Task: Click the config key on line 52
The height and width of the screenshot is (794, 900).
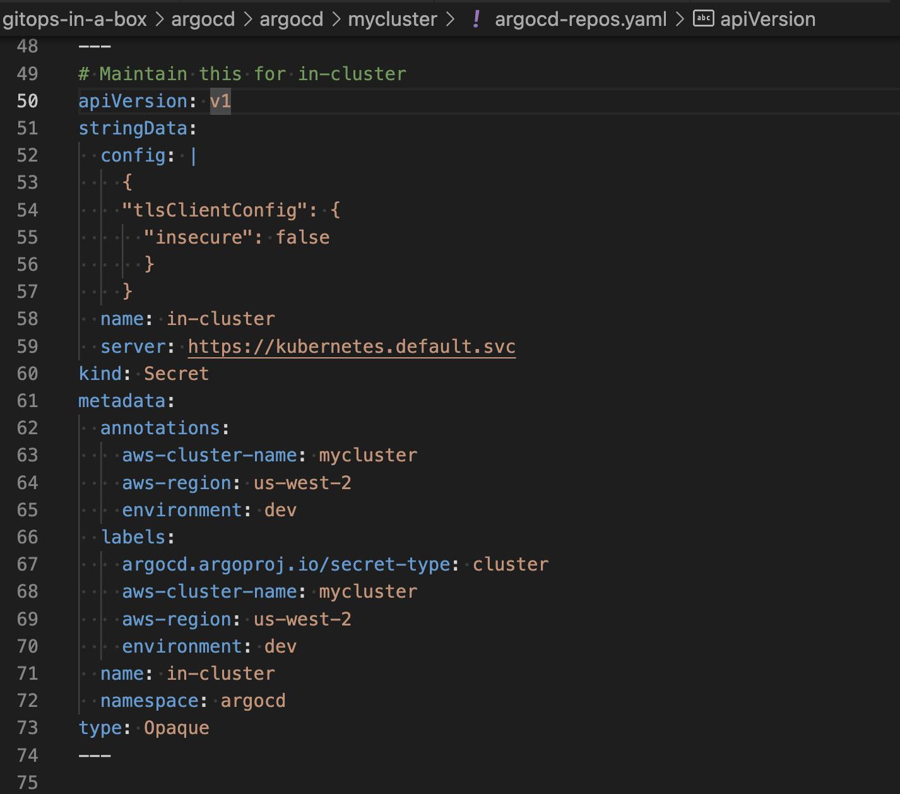Action: [133, 155]
